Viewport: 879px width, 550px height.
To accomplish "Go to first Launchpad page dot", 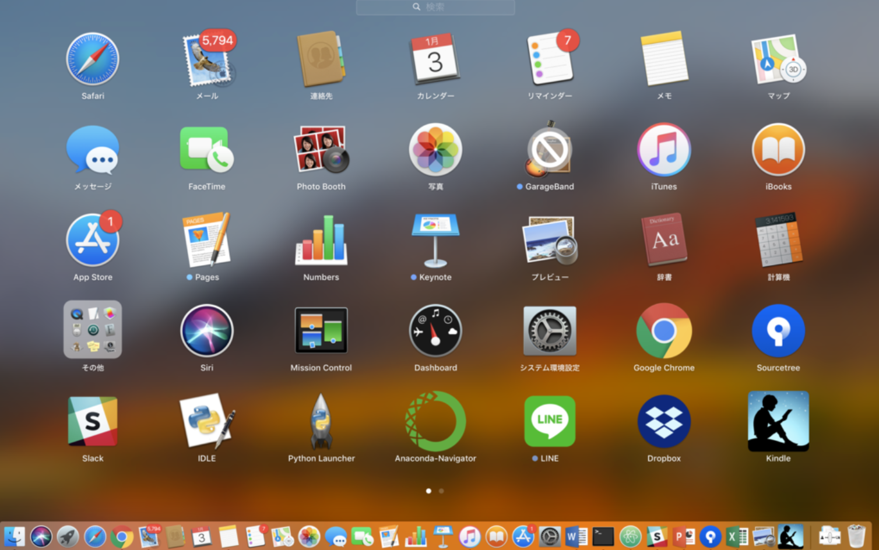I will tap(428, 491).
